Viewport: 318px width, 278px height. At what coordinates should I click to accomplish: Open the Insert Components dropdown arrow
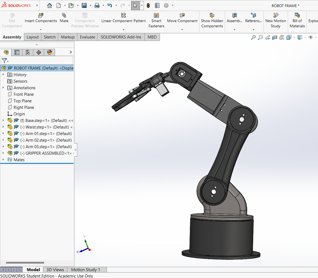tap(41, 29)
